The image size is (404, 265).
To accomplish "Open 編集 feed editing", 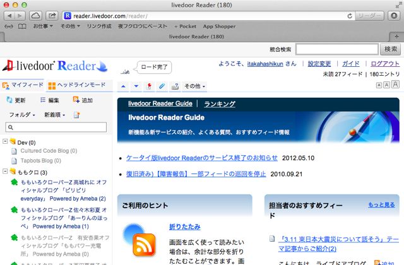I will (50, 100).
